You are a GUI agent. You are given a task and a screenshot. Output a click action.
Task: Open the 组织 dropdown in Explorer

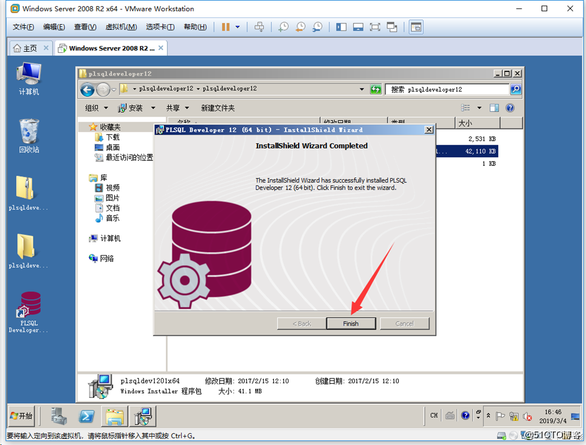[96, 108]
